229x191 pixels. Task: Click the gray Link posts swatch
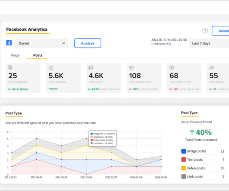pyautogui.click(x=184, y=177)
